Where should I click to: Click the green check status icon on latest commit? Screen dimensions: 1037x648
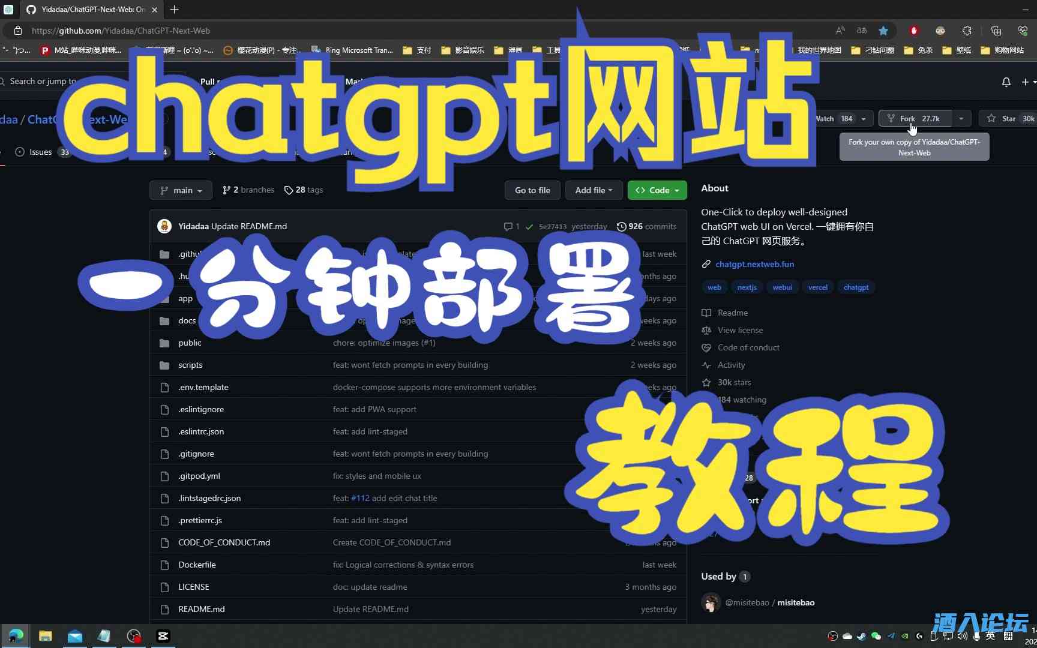tap(529, 227)
